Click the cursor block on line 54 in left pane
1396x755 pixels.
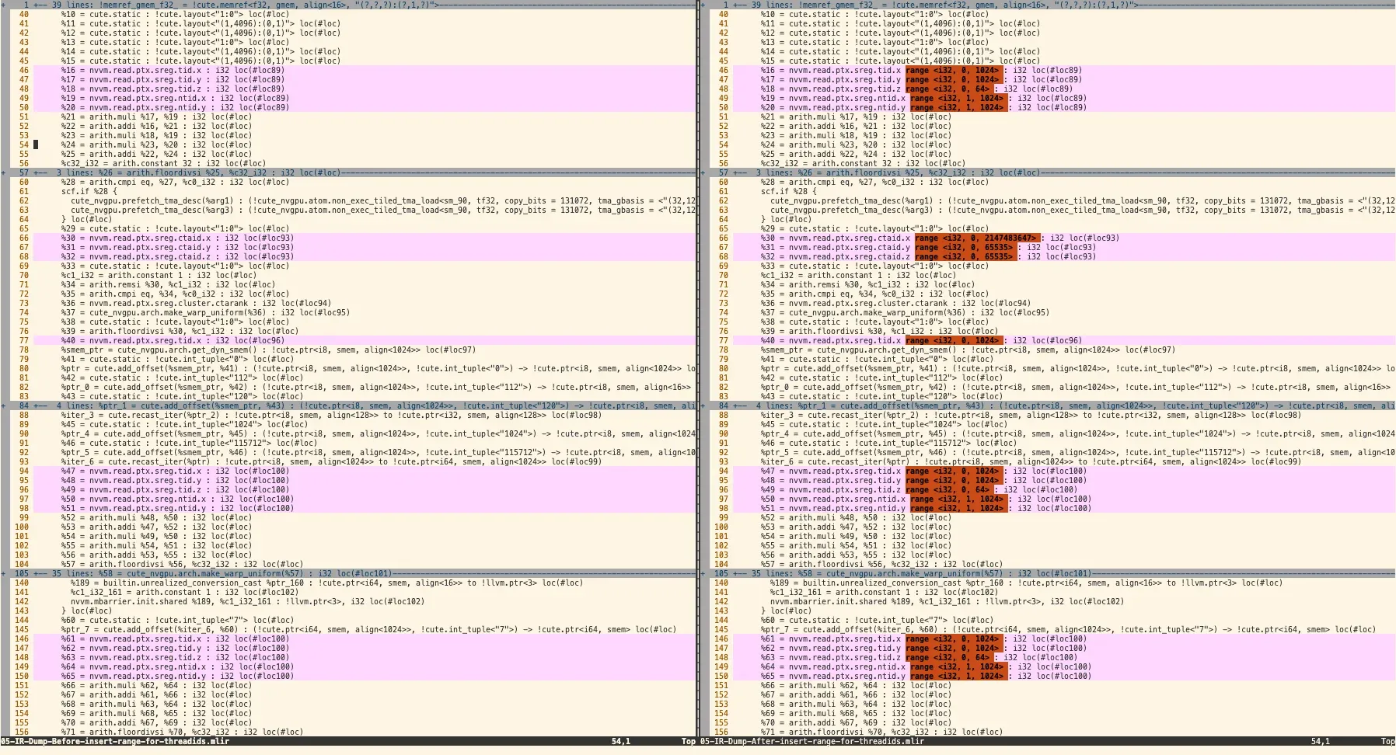pyautogui.click(x=36, y=144)
